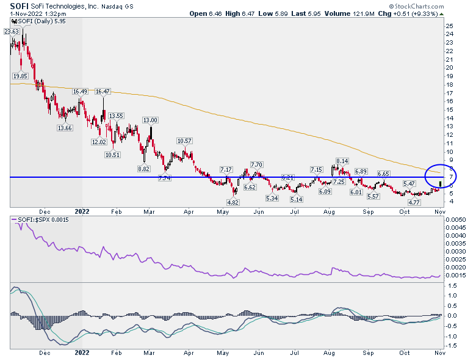Select the SoFi Technologies, Inc. company name

pyautogui.click(x=64, y=6)
